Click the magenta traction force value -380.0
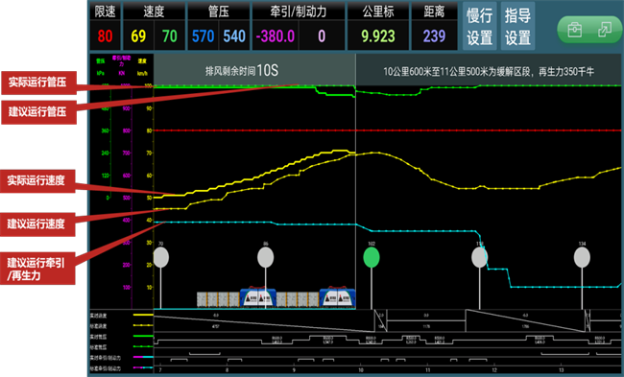 click(276, 36)
